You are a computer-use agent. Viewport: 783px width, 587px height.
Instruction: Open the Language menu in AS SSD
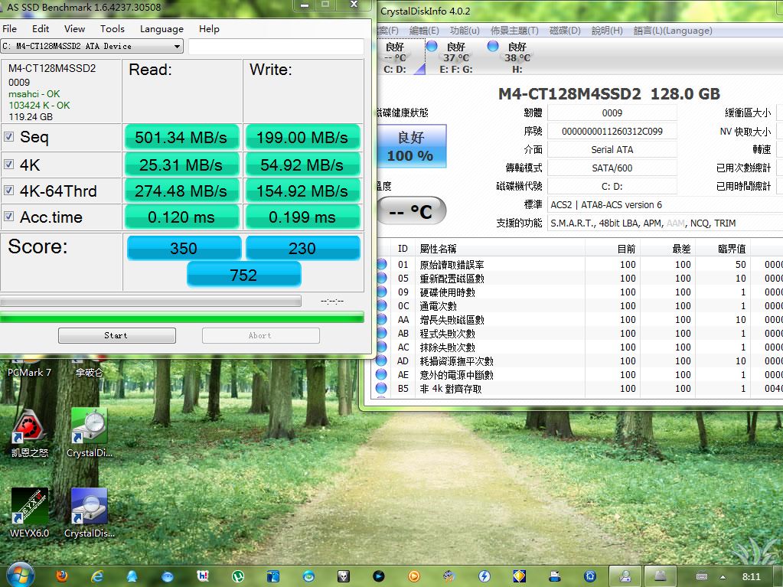pos(161,28)
